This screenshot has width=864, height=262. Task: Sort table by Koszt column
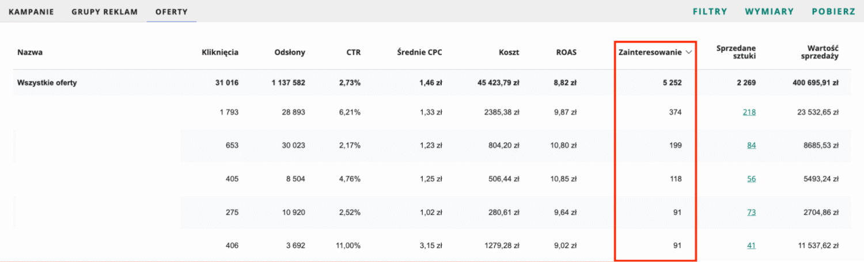click(509, 52)
